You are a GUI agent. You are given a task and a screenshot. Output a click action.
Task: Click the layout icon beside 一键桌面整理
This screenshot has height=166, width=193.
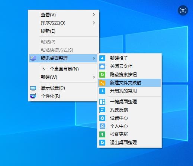coord(102,102)
